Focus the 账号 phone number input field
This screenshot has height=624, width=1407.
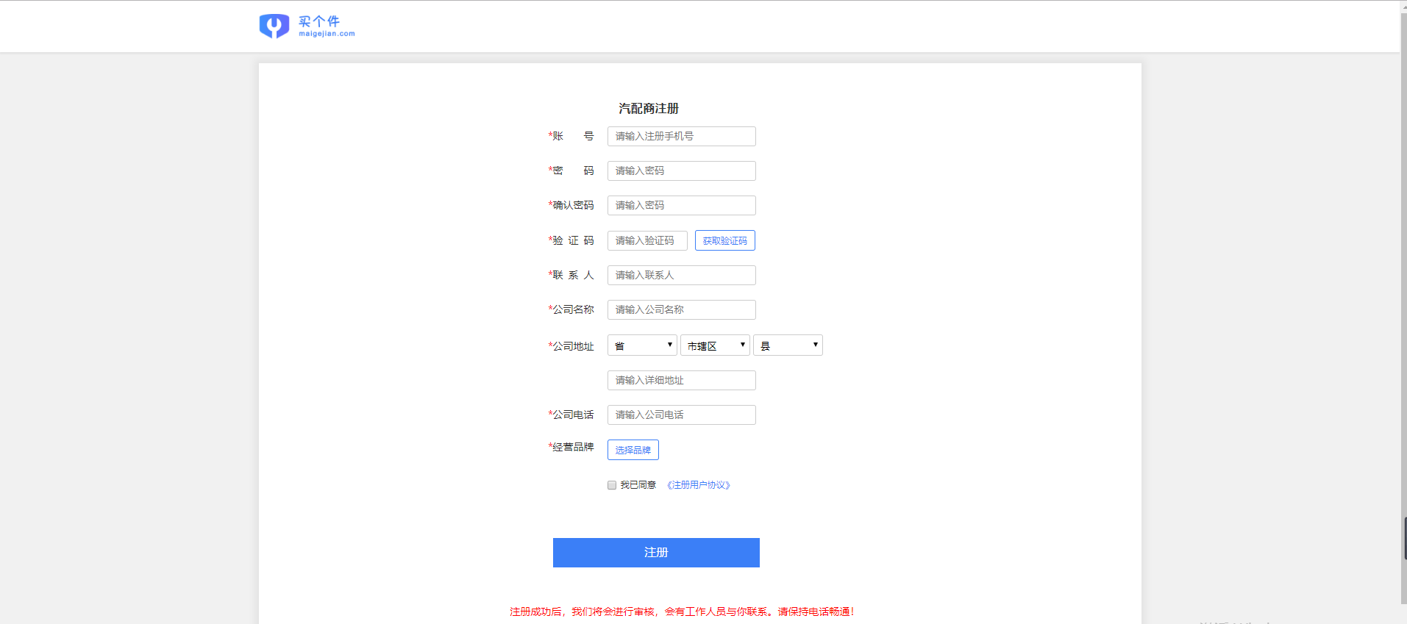pos(681,137)
